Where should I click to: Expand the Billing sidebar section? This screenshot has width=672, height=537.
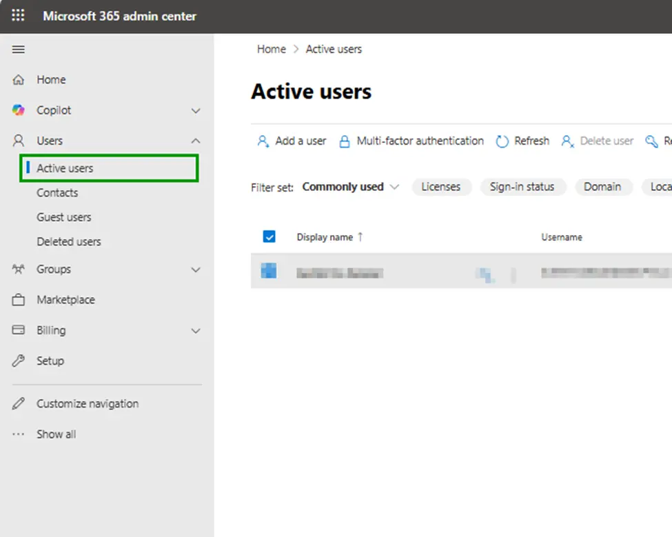point(196,330)
